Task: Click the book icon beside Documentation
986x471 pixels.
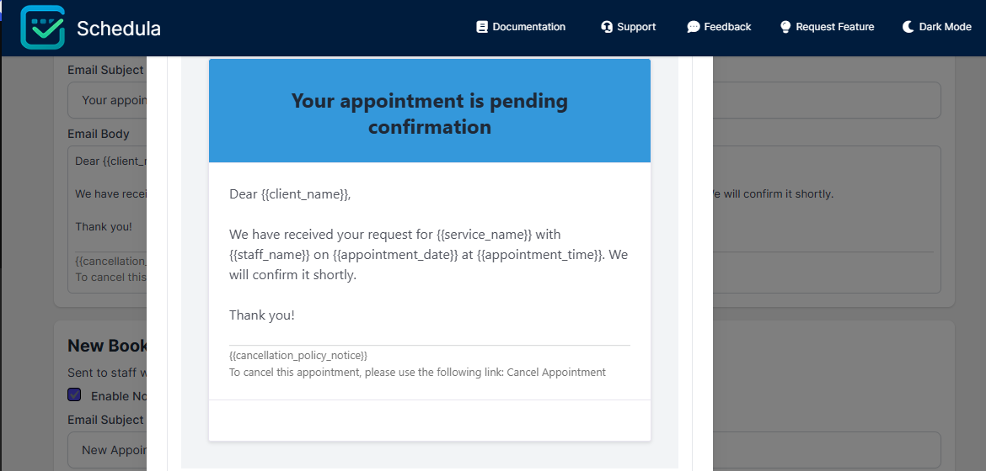Action: (482, 27)
